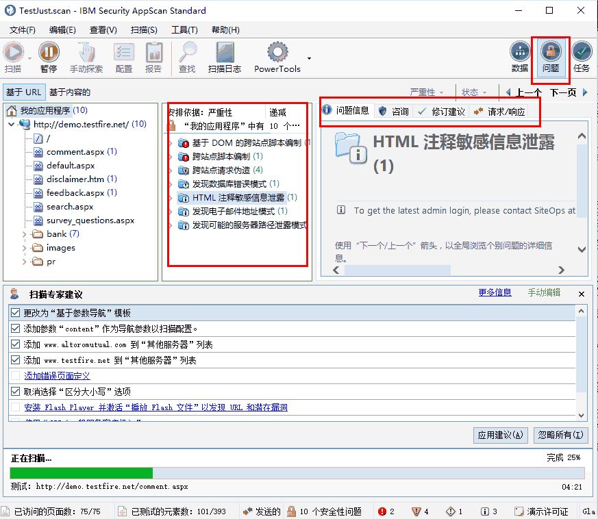Open the 更多信息 link
This screenshot has height=519, width=598.
[x=495, y=293]
